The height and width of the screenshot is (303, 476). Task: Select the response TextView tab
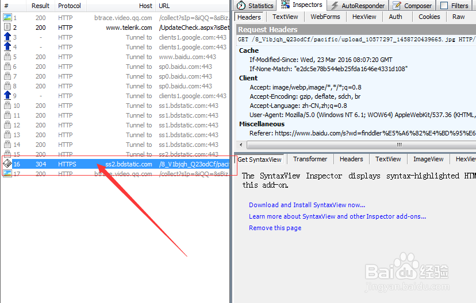388,159
